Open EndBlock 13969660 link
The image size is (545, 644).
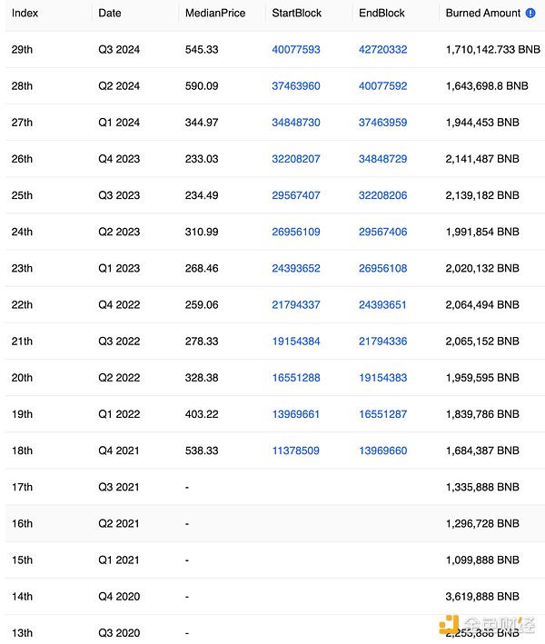(383, 451)
